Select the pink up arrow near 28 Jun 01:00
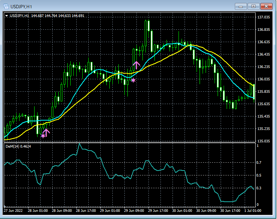277x219 pixels. click(46, 133)
